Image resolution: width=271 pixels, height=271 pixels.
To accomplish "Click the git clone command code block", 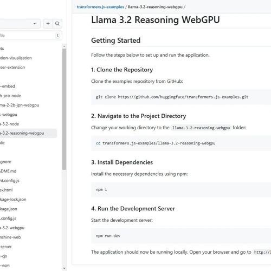I will (181, 97).
